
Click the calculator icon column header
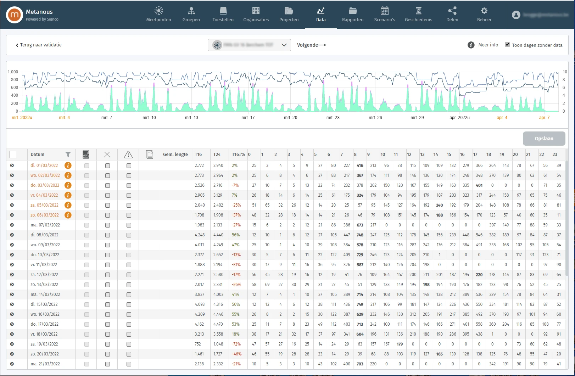pos(86,155)
